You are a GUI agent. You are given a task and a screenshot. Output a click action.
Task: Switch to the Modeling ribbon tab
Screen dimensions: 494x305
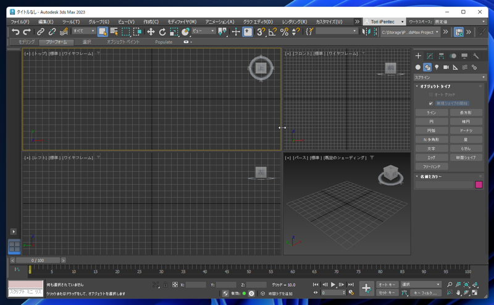coord(27,42)
